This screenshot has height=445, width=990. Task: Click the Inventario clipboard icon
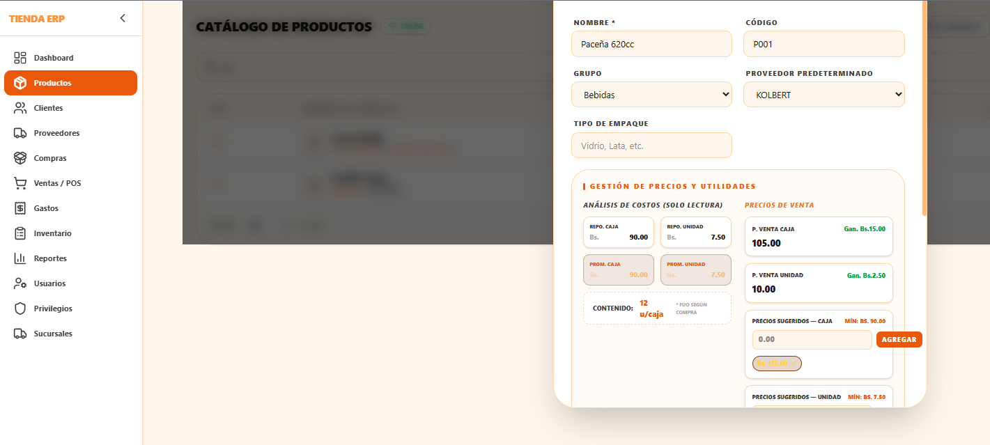[20, 233]
